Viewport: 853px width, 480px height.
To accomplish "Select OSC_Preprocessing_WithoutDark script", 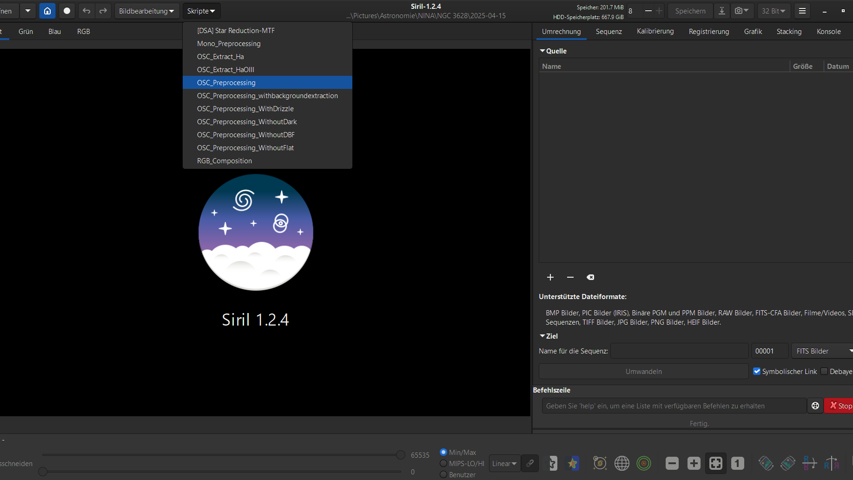I will [x=267, y=121].
